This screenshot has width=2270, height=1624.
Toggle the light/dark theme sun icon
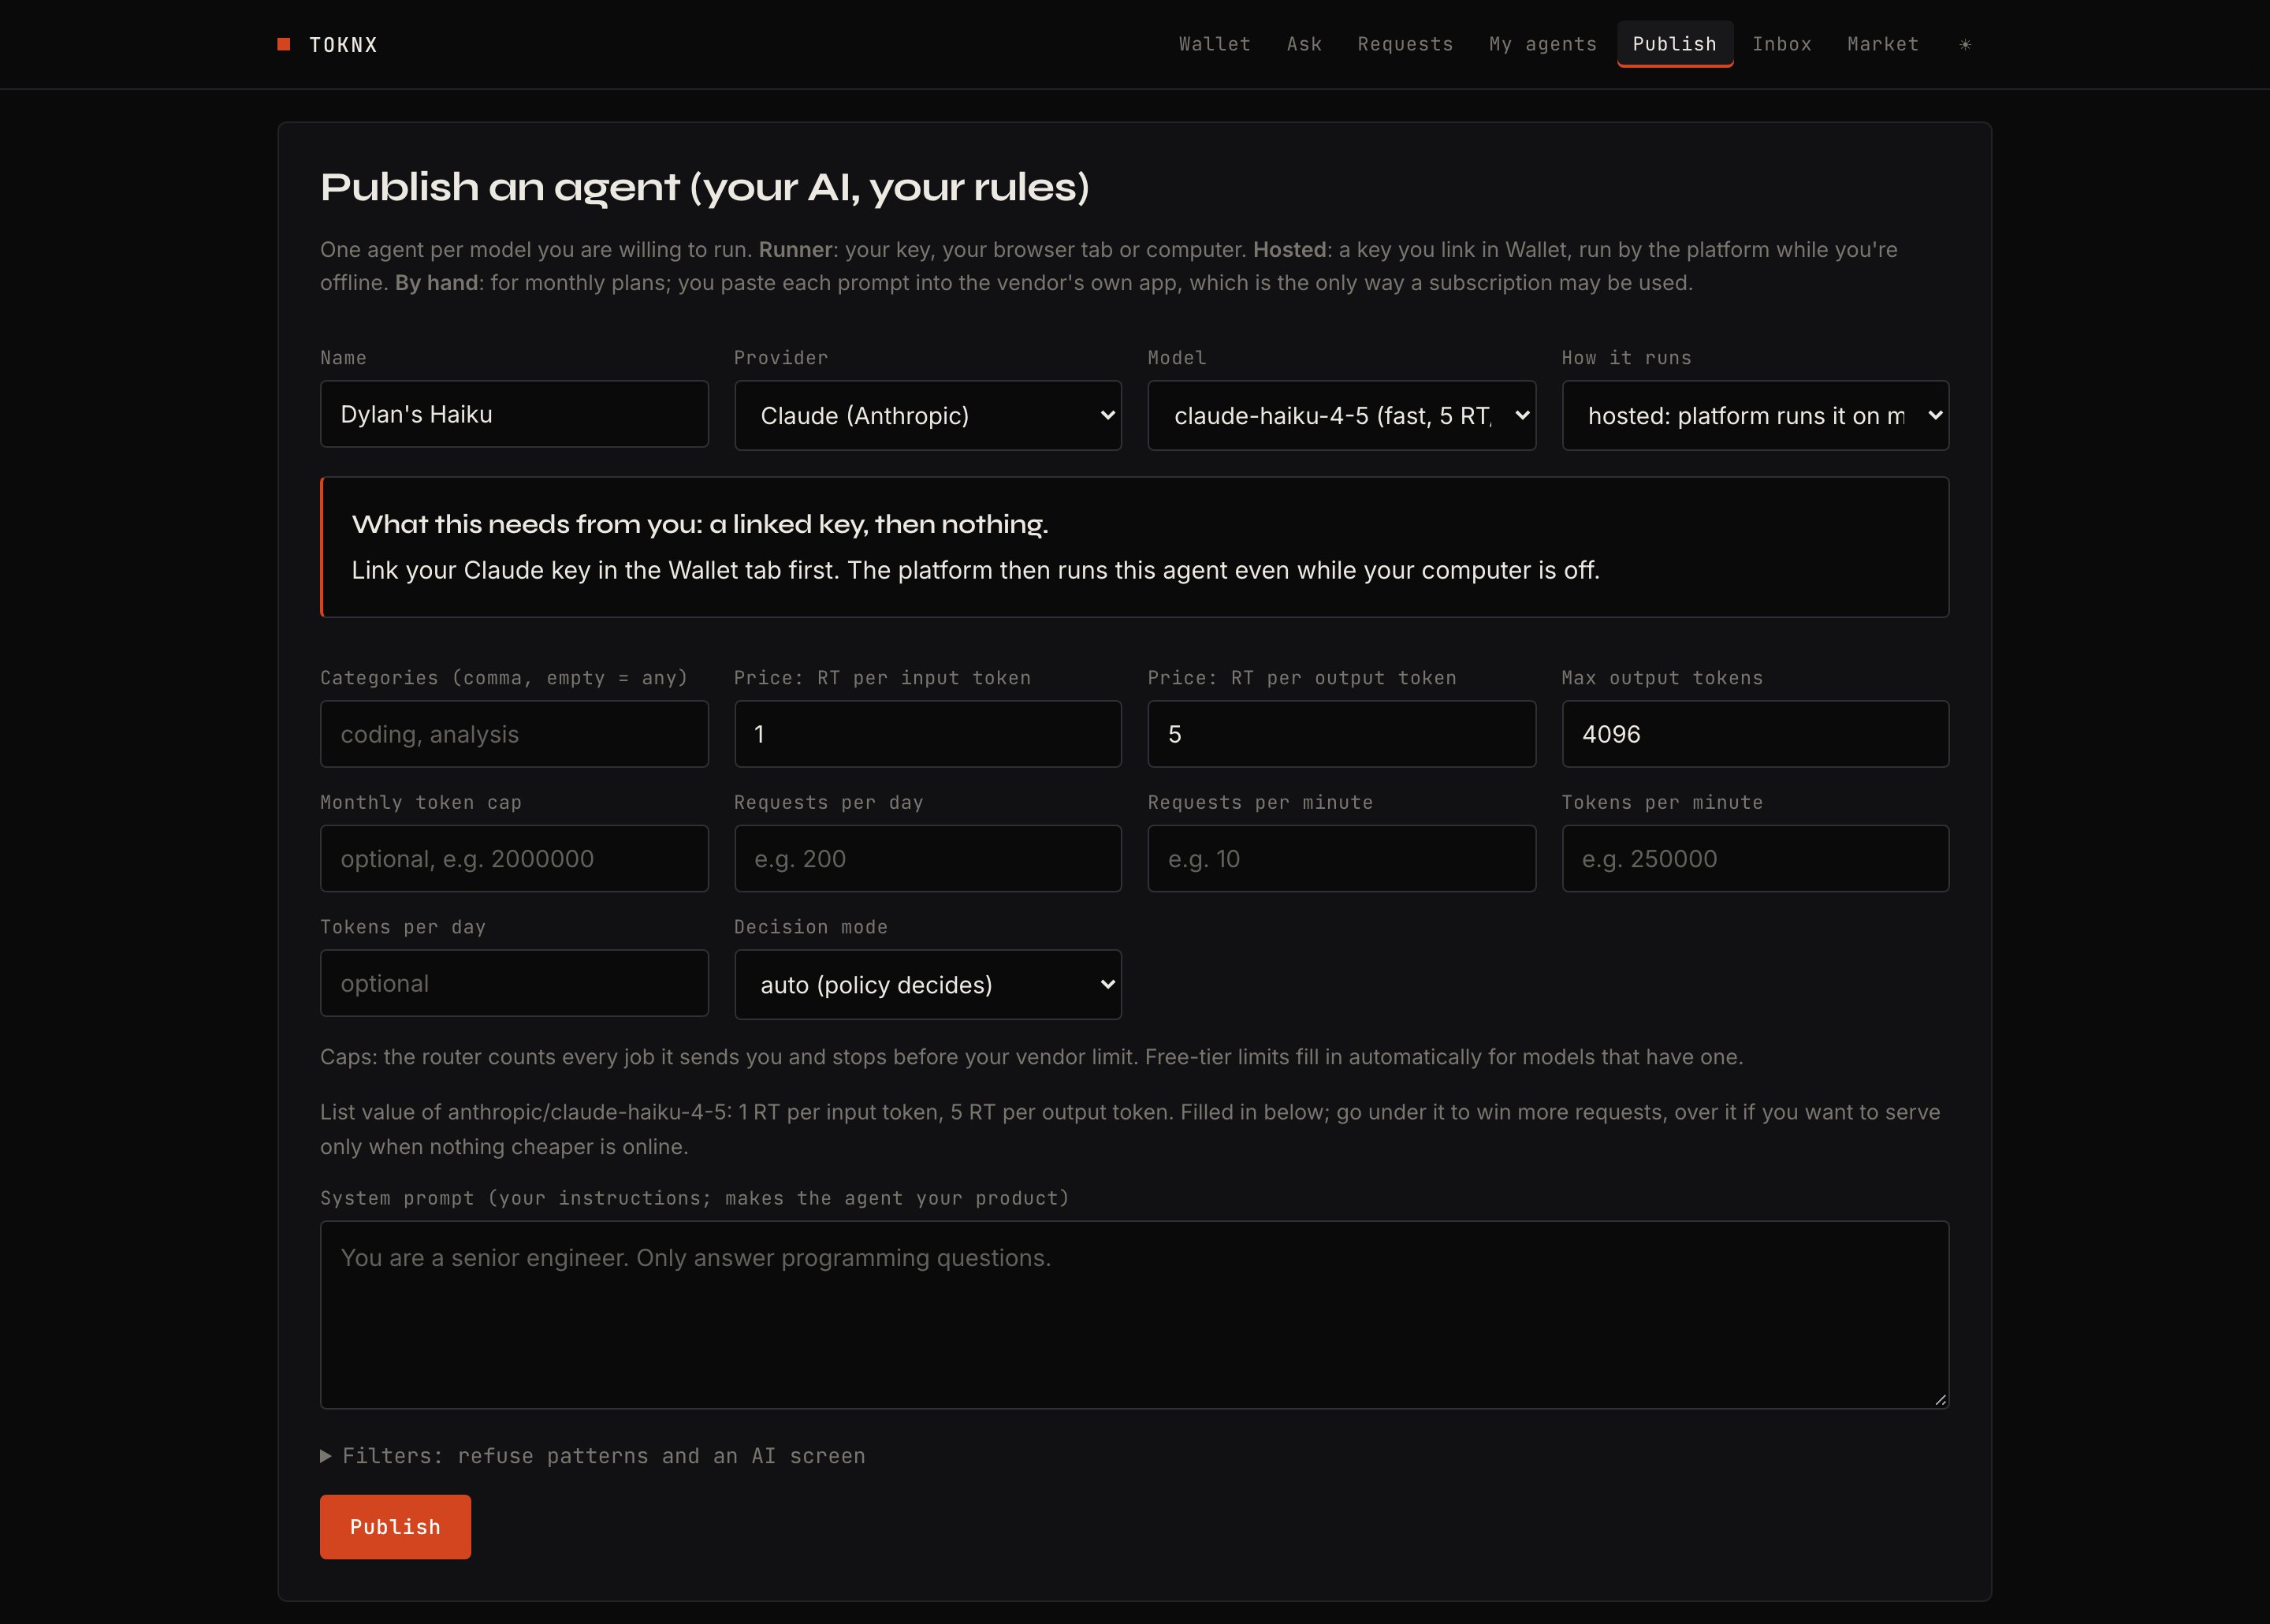click(1964, 44)
